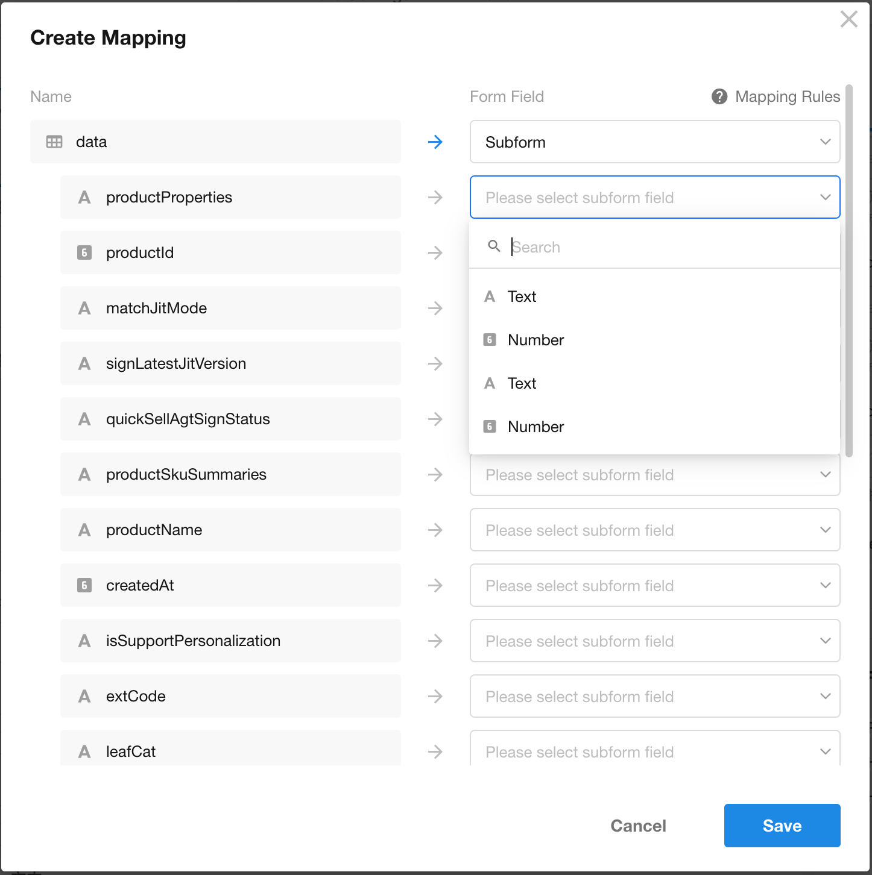
Task: Expand subform field dropdown for extCode
Action: click(x=654, y=697)
